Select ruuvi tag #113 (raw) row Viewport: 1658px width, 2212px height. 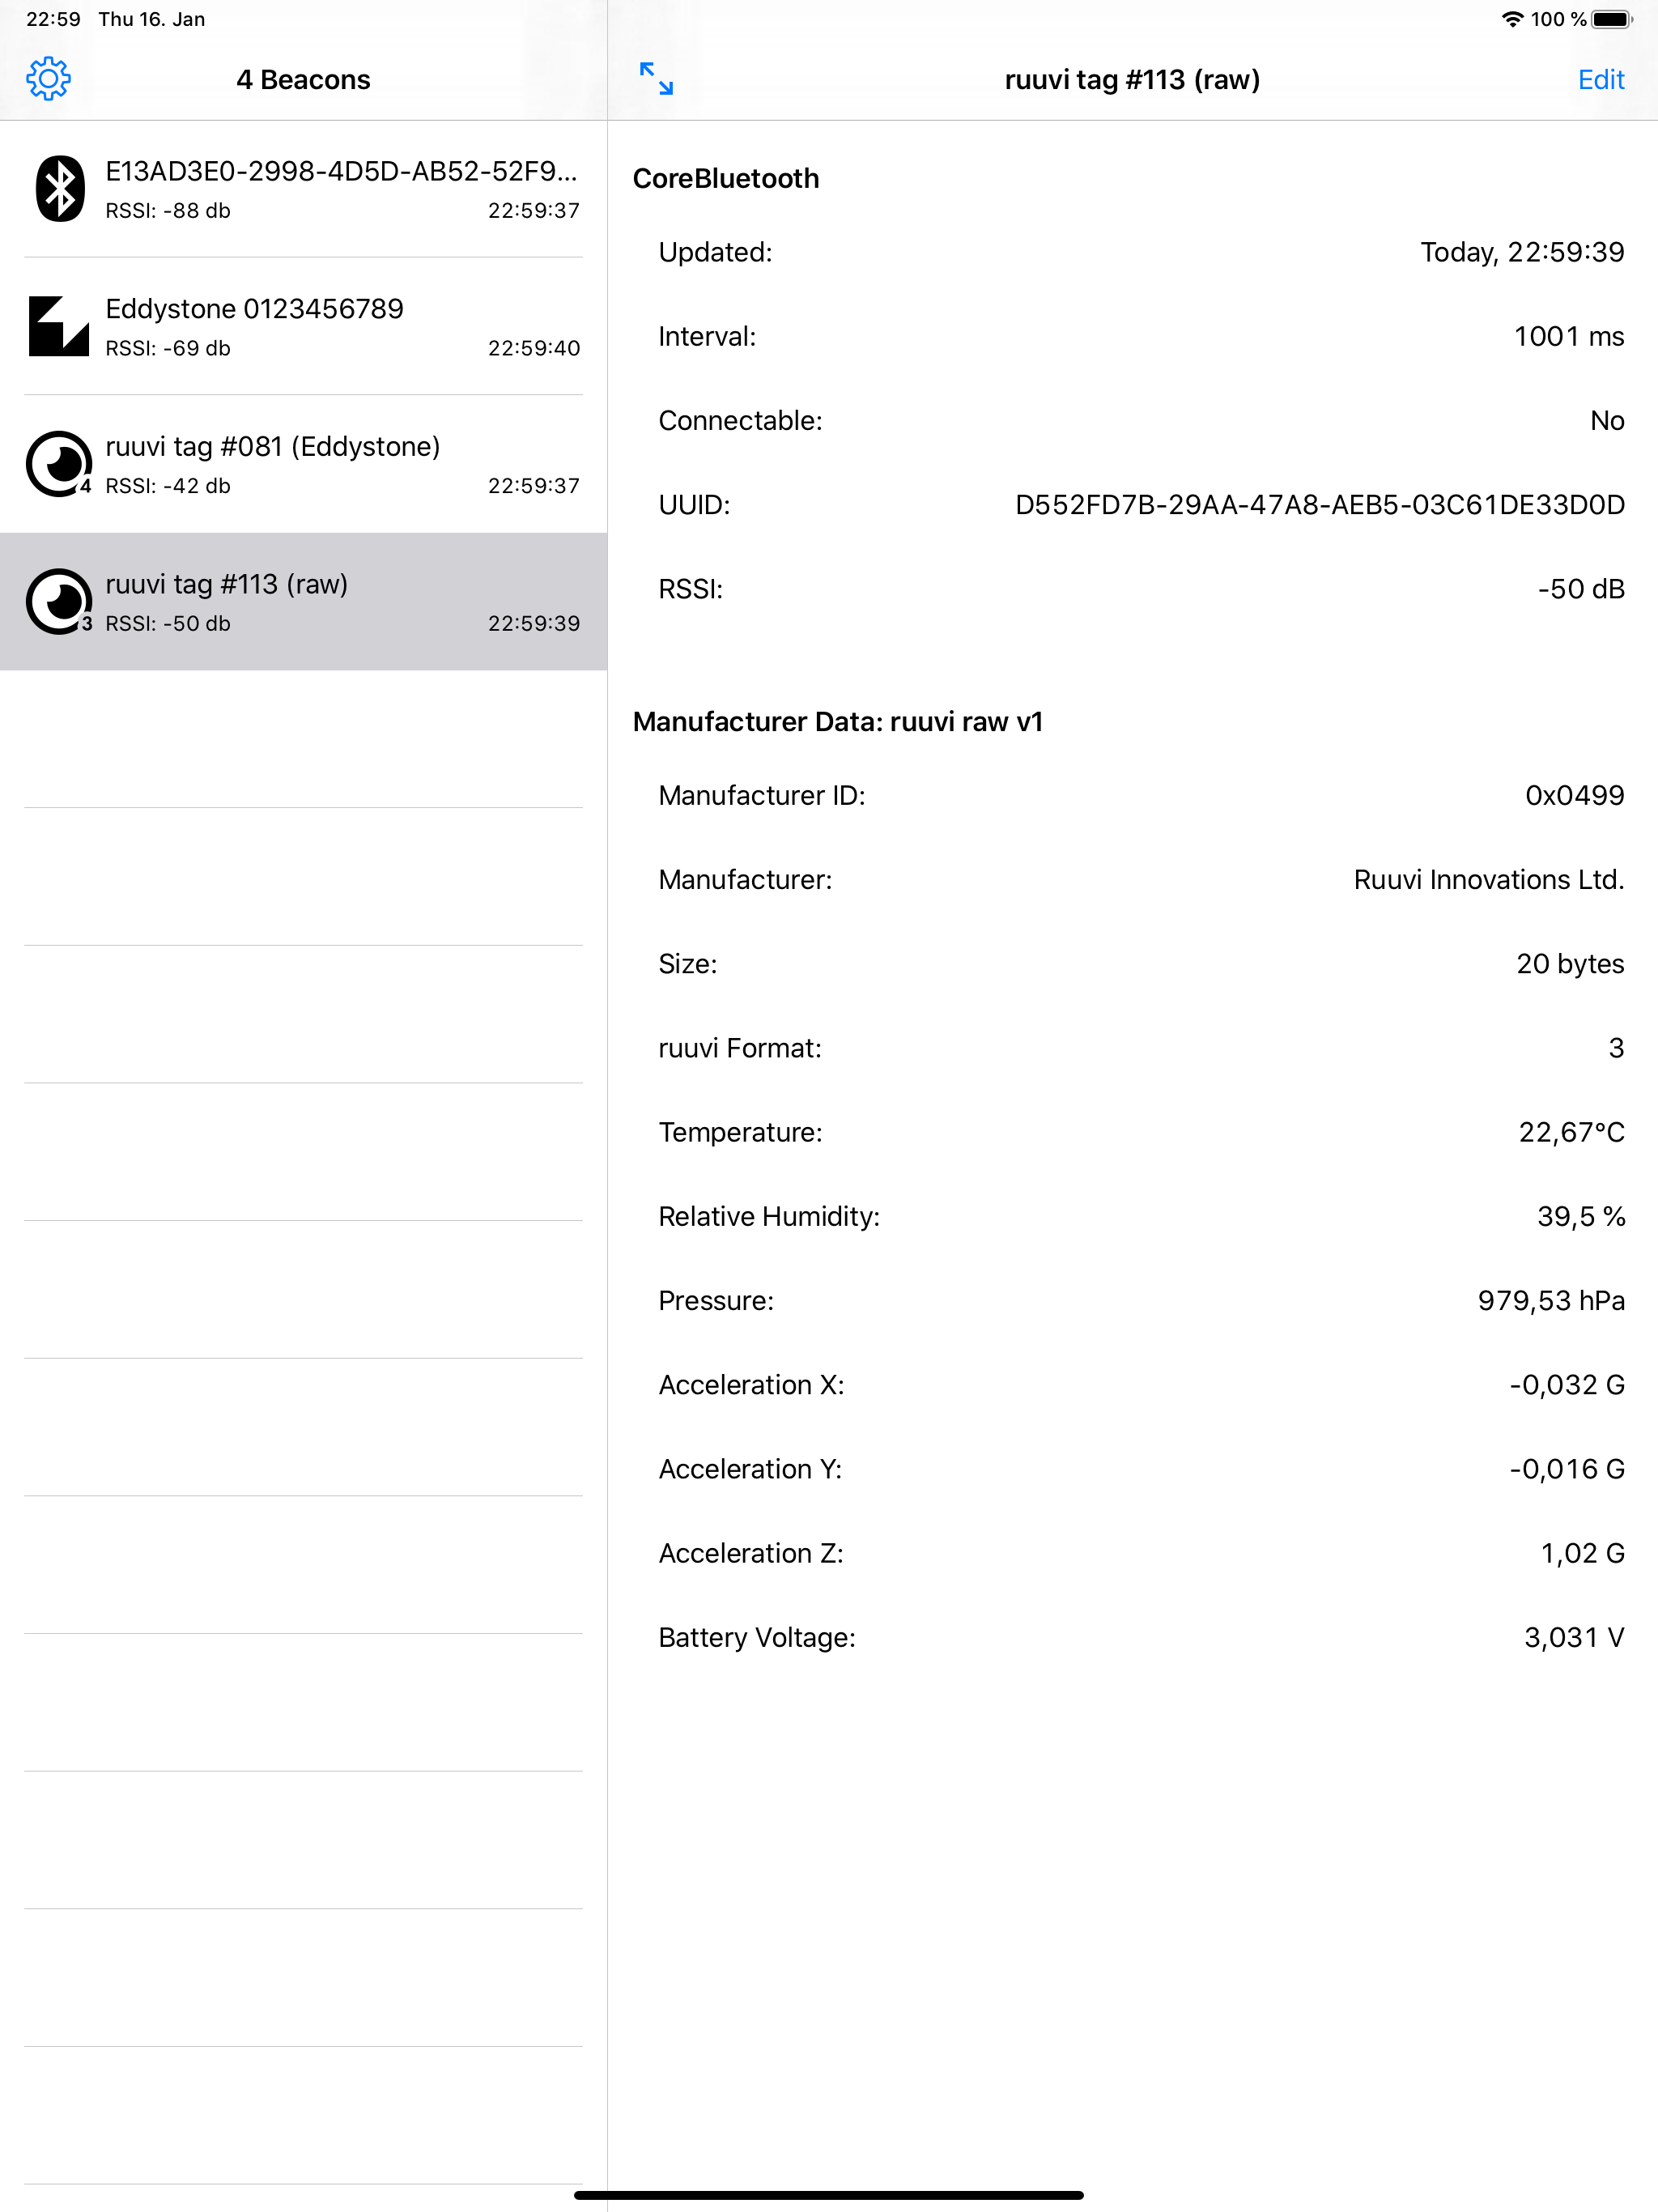pyautogui.click(x=303, y=602)
